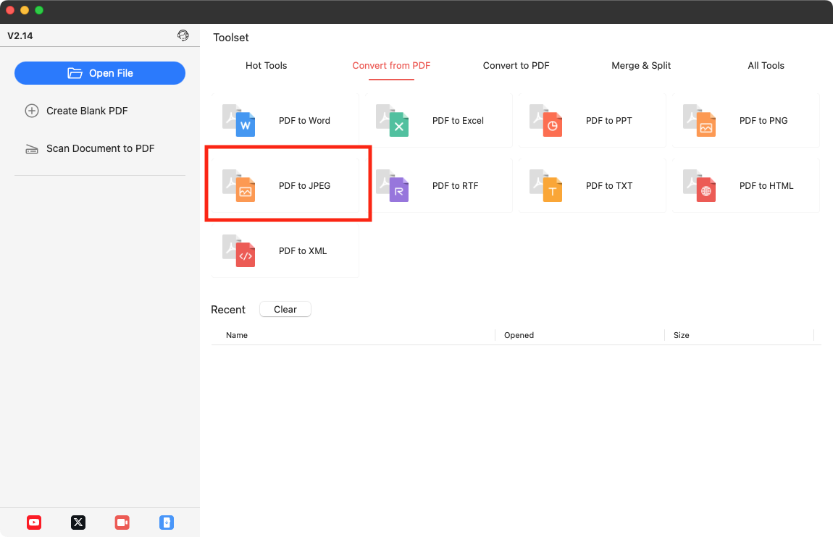The image size is (833, 537).
Task: View the All Tools tab
Action: point(766,65)
